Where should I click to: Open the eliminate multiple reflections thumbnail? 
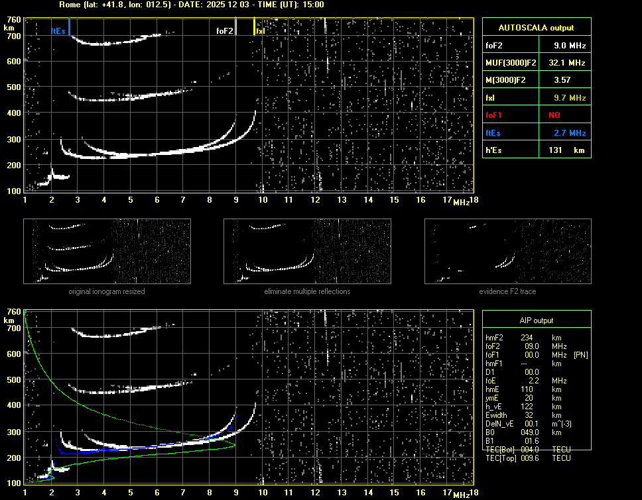307,252
